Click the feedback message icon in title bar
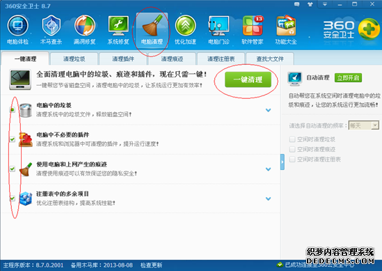Viewport: 382px width, 271px height. click(296, 4)
